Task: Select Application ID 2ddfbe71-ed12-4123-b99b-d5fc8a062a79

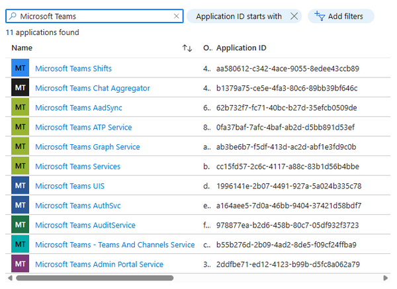Action: pyautogui.click(x=288, y=265)
